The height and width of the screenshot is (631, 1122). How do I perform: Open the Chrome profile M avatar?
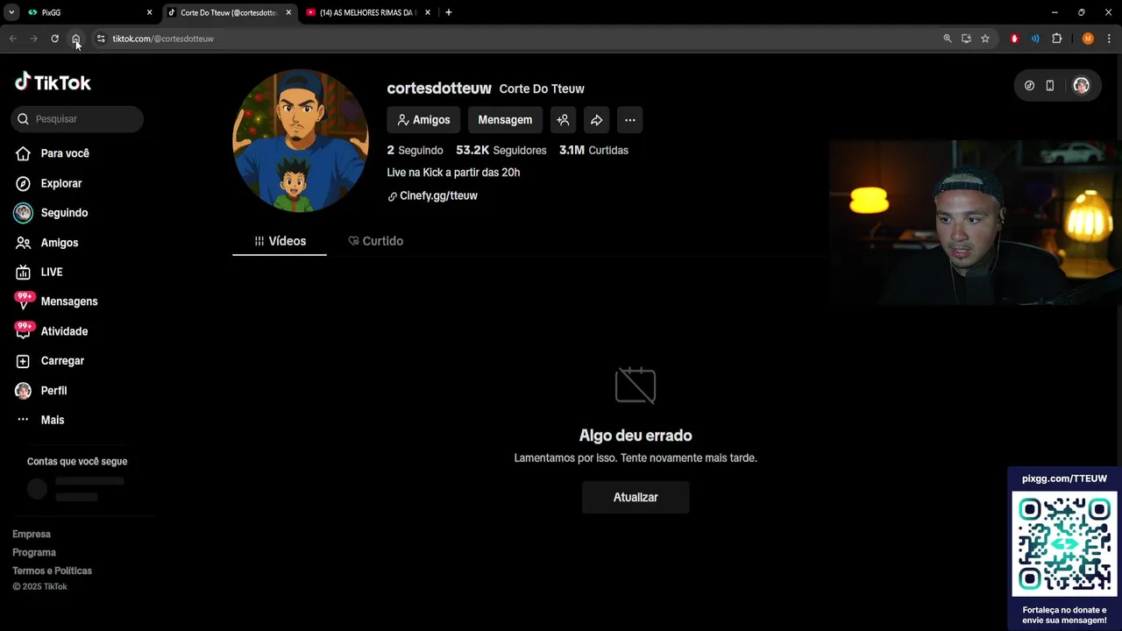point(1088,39)
